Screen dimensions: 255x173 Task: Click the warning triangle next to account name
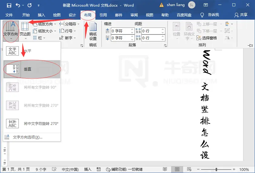point(161,5)
